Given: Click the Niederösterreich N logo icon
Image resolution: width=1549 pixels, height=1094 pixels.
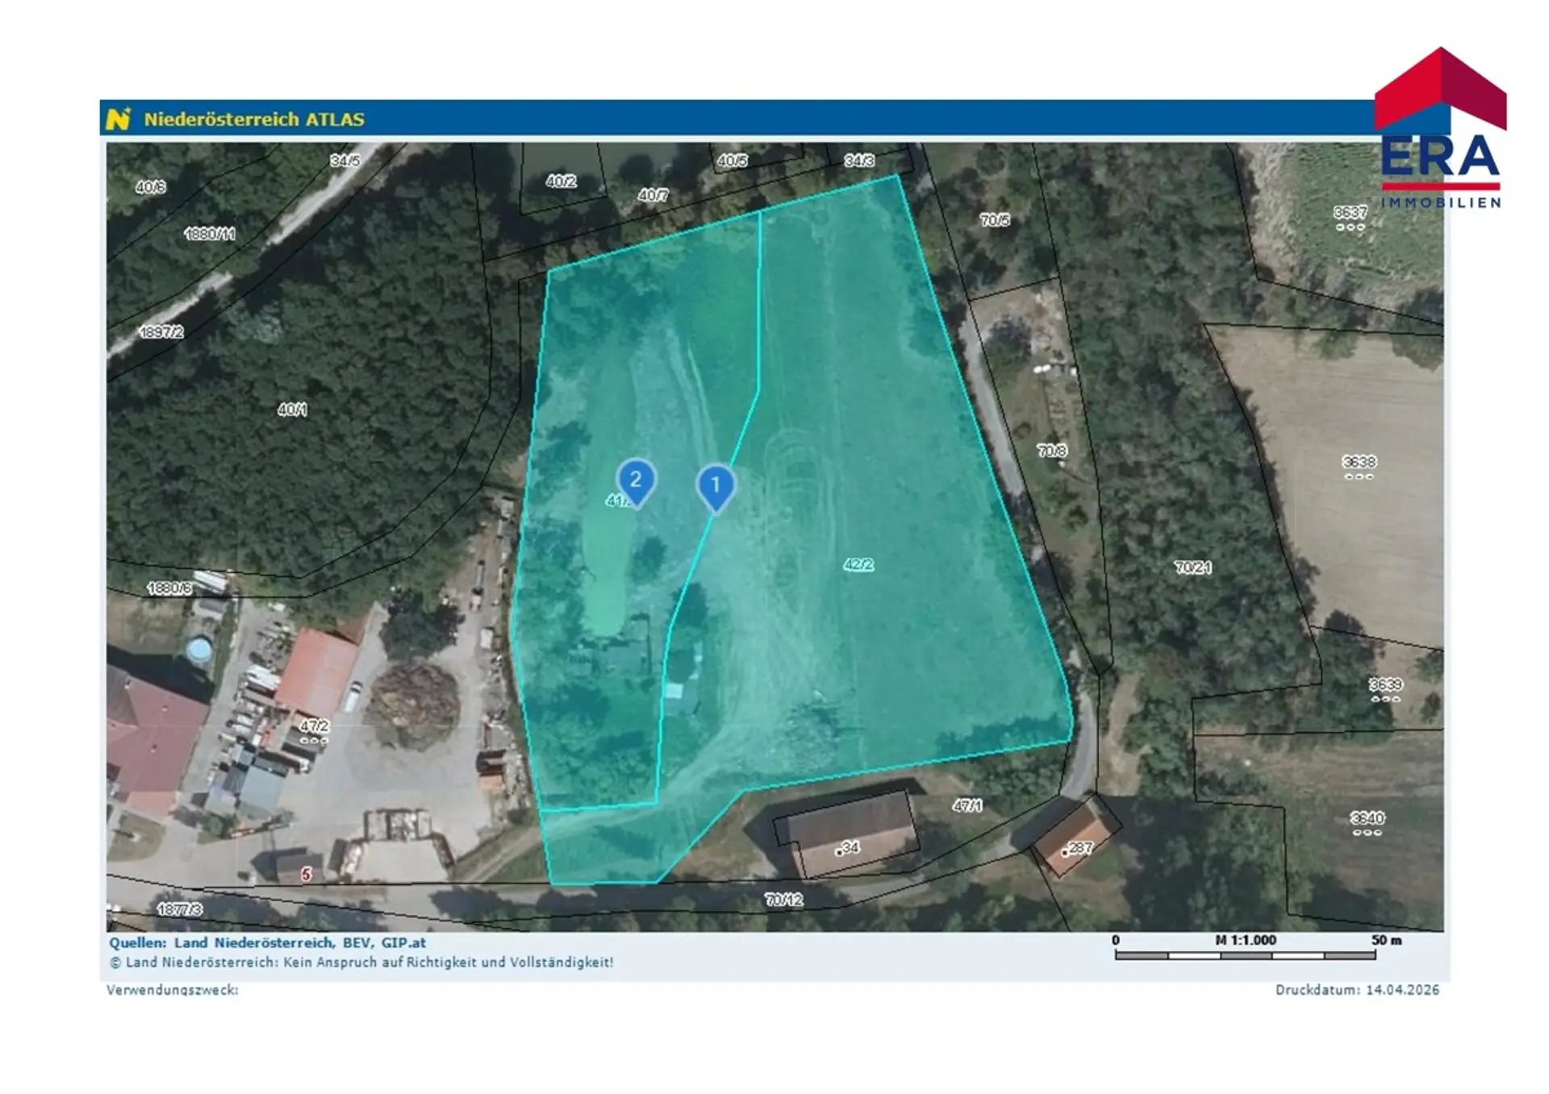Looking at the screenshot, I should (118, 119).
